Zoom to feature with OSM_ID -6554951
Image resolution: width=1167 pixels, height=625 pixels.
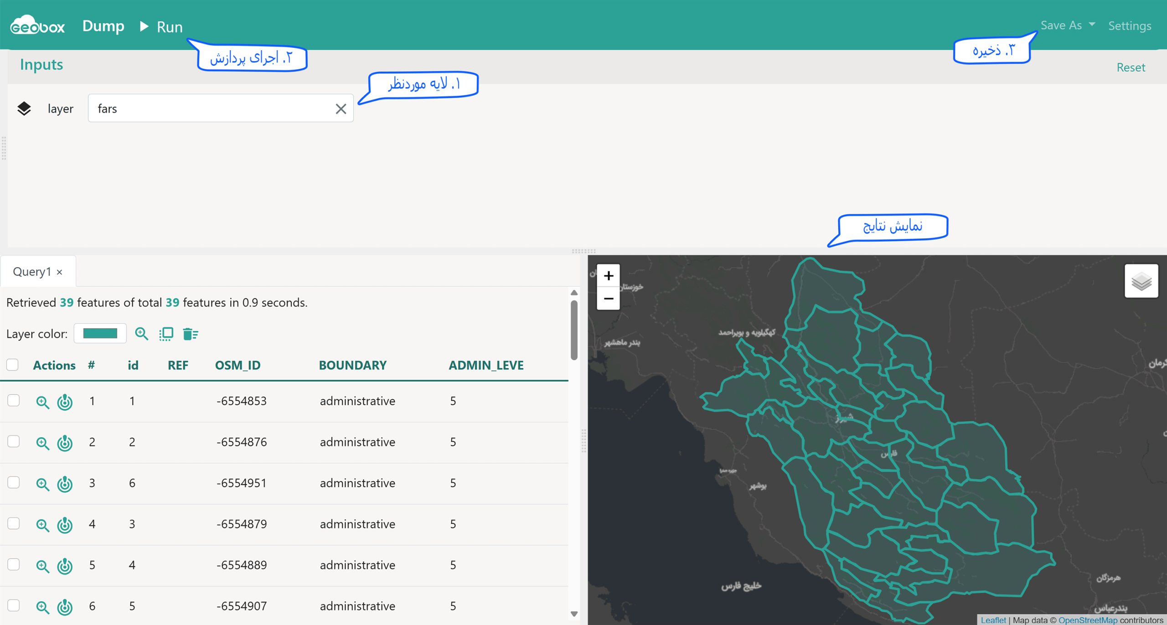click(42, 484)
